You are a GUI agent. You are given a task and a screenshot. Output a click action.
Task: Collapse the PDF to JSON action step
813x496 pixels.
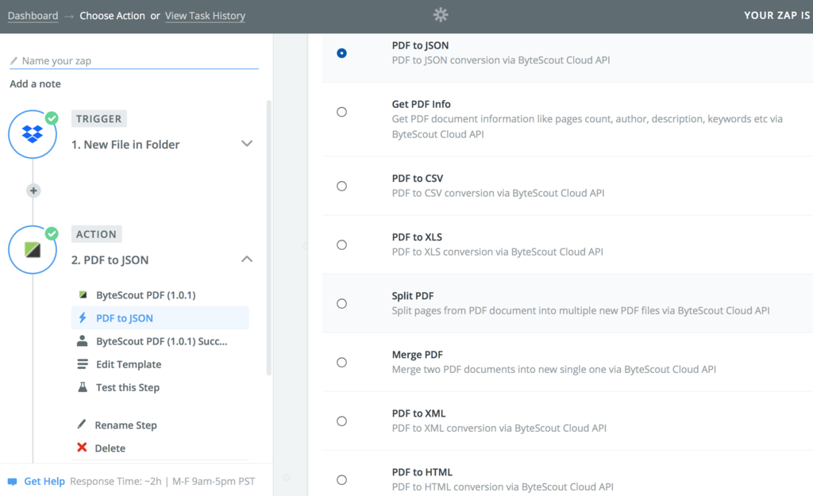coord(247,260)
